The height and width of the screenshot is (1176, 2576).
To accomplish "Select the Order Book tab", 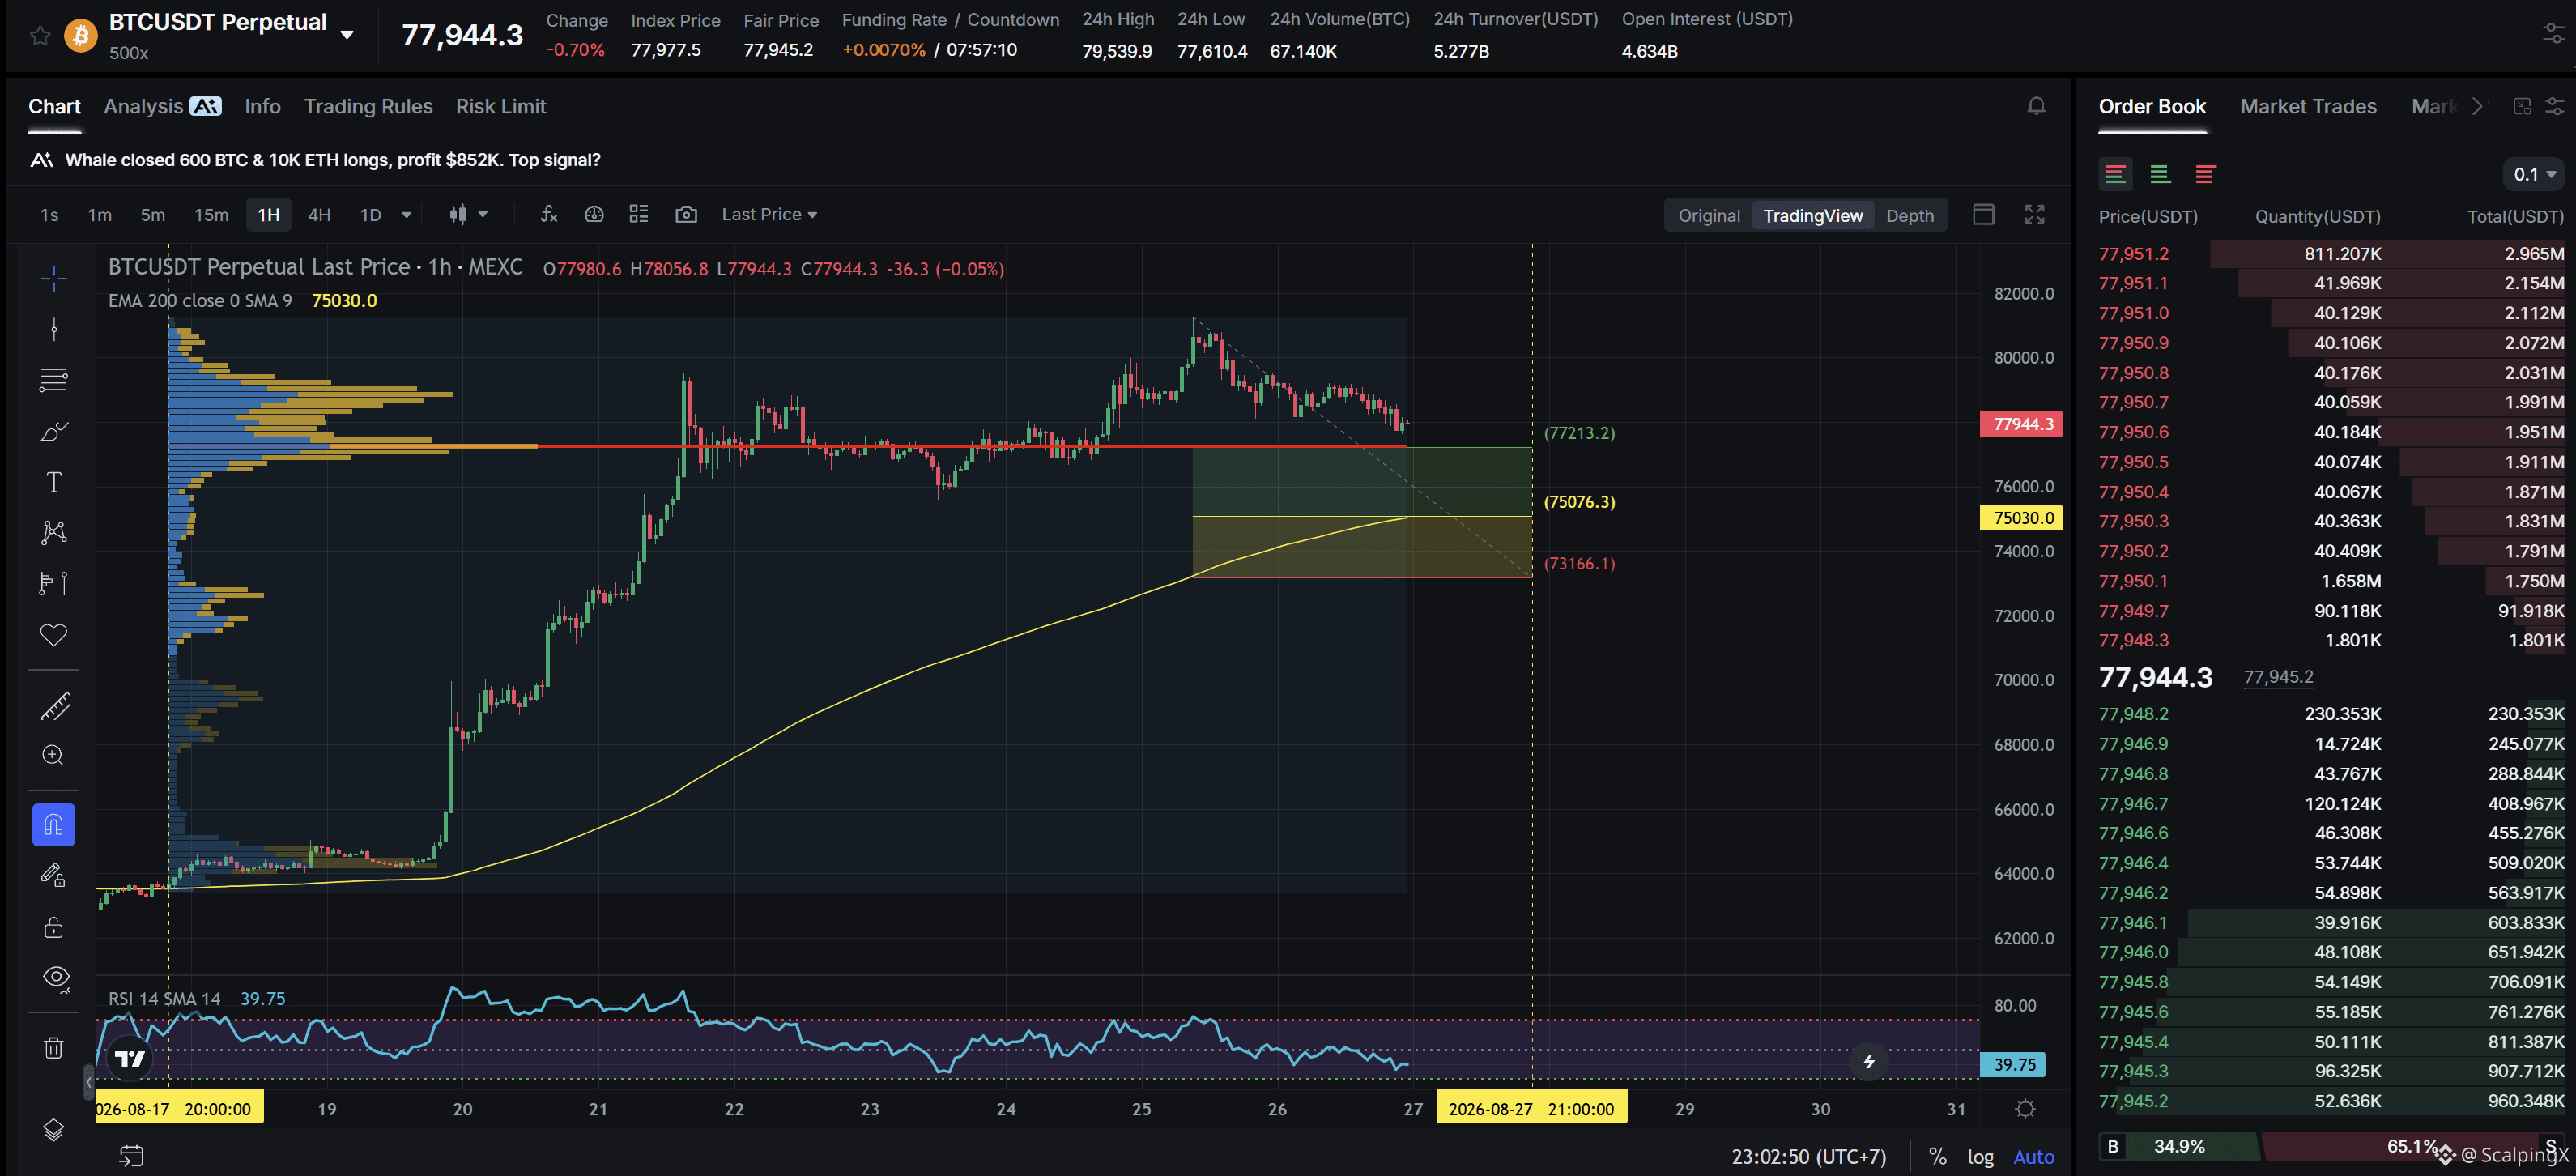I will [x=2152, y=106].
